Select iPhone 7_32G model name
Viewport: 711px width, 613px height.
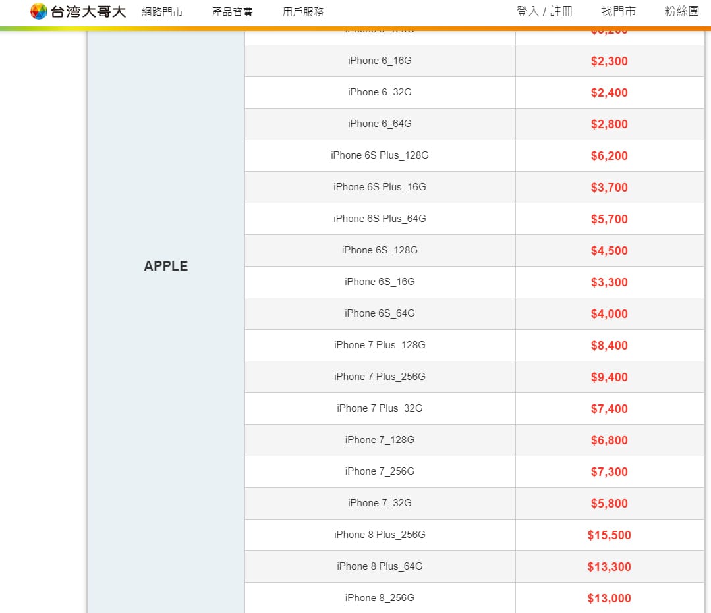[x=380, y=503]
